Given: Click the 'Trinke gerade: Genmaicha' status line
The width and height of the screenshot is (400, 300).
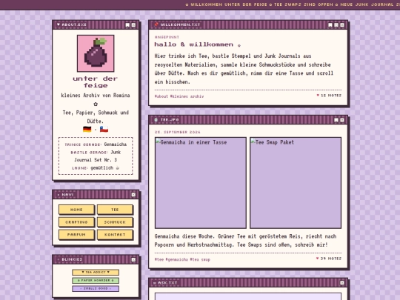Looking at the screenshot, I should [x=96, y=144].
